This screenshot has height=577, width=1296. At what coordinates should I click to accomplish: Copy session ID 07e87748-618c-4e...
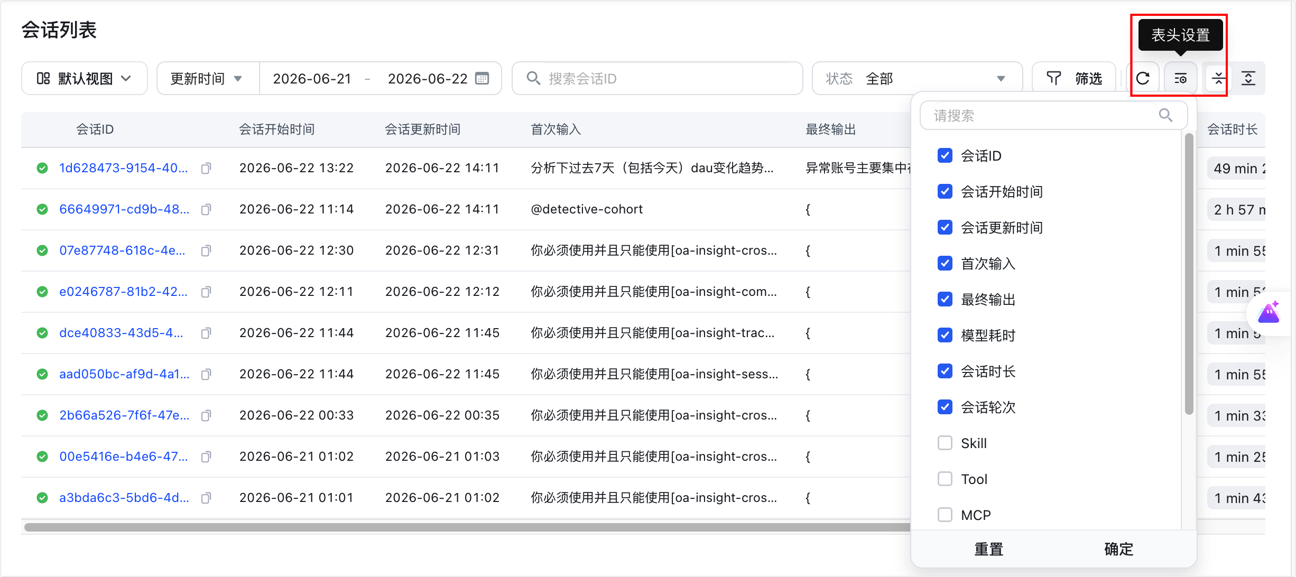[206, 250]
